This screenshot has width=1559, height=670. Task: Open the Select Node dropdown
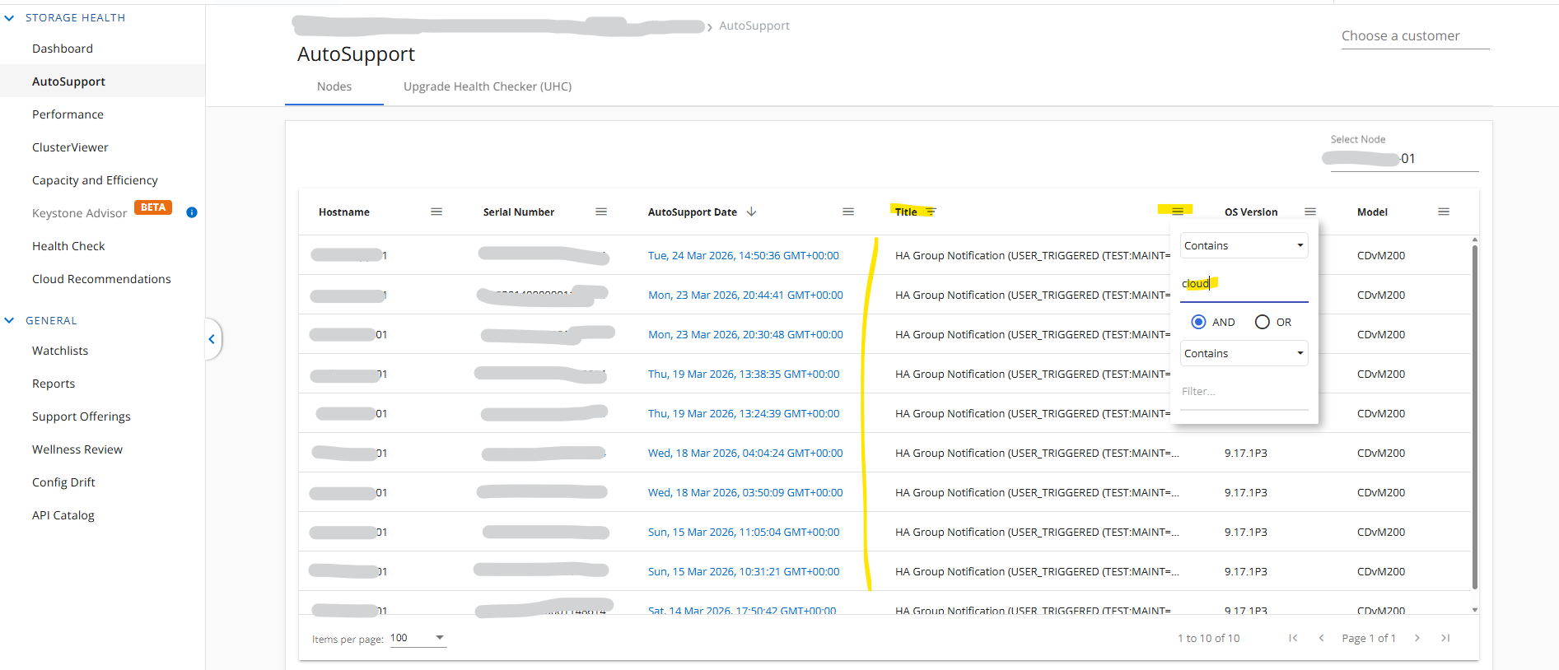[x=1404, y=159]
